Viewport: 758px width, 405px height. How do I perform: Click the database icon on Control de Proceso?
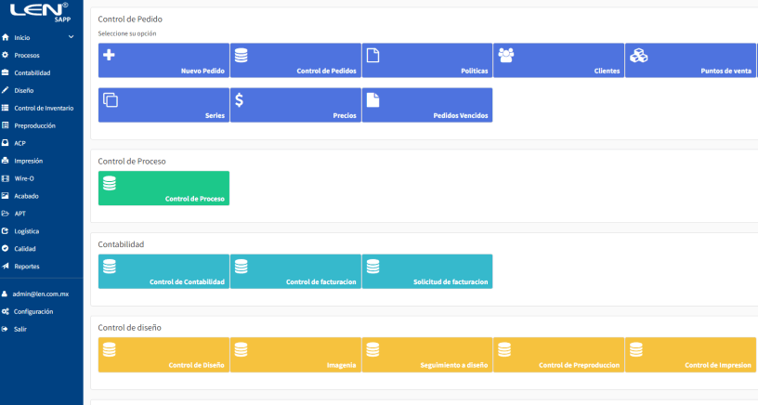tap(109, 183)
